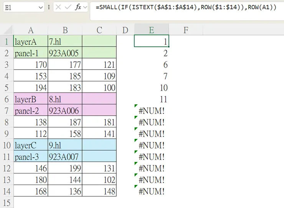Click the Select All corner above row 1
The width and height of the screenshot is (284, 208).
pyautogui.click(x=7, y=30)
